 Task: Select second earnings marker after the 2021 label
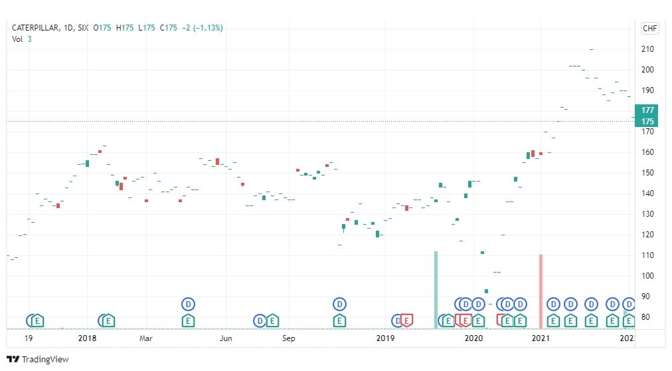coord(570,320)
